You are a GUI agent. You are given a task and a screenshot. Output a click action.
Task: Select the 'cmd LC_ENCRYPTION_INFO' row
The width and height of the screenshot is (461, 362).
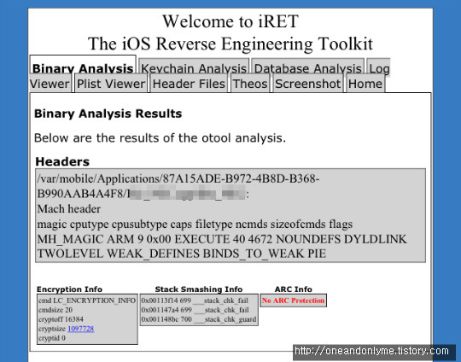(x=87, y=301)
